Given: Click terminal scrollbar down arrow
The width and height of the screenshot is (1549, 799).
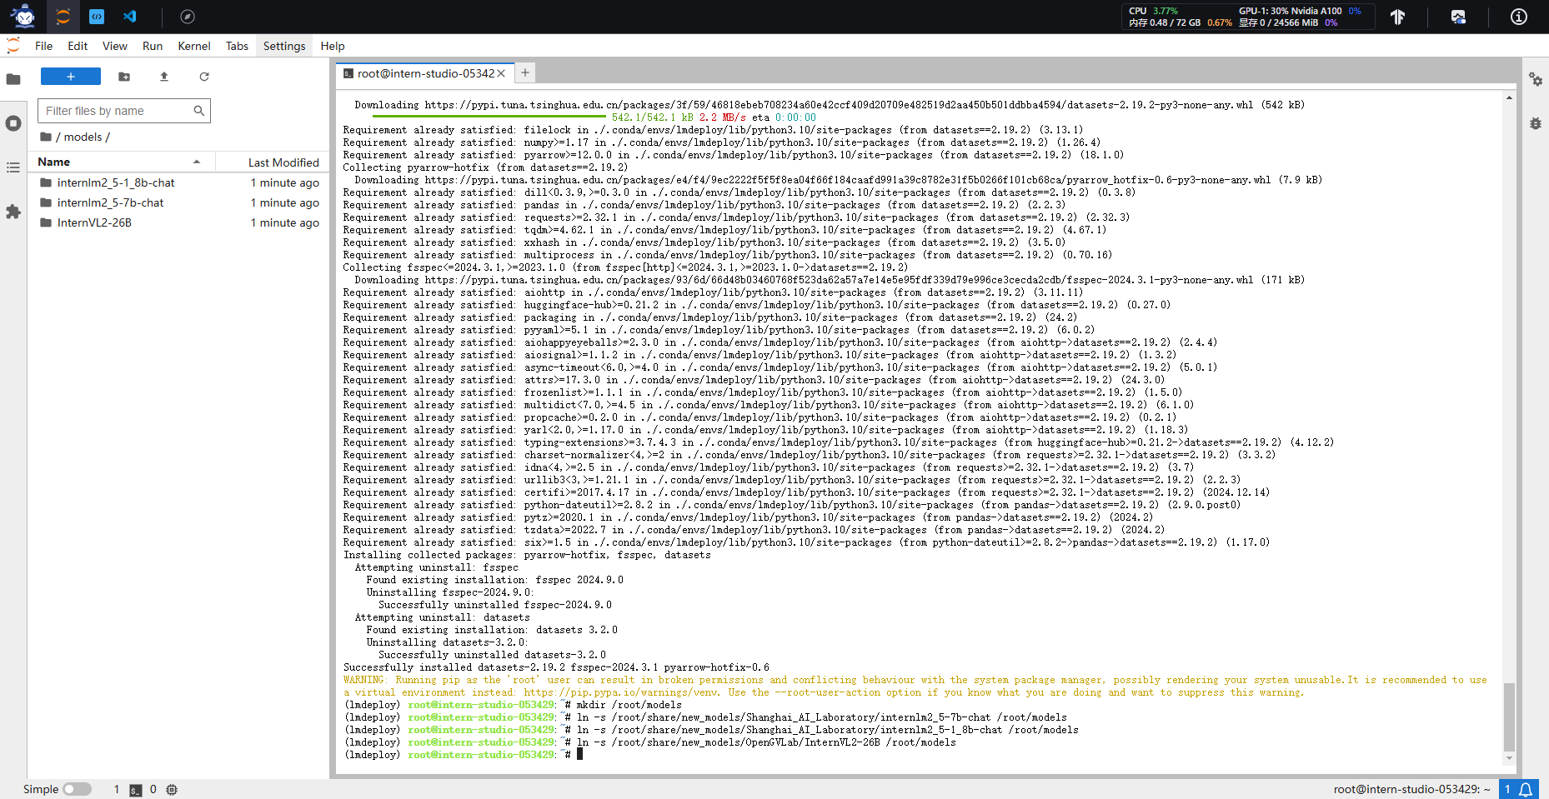Looking at the screenshot, I should [1509, 758].
